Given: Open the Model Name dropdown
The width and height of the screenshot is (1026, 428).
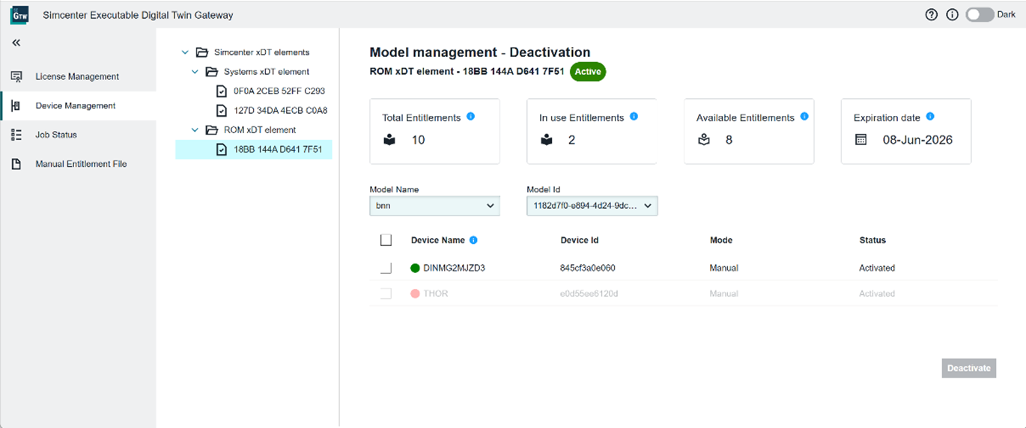Looking at the screenshot, I should tap(434, 206).
